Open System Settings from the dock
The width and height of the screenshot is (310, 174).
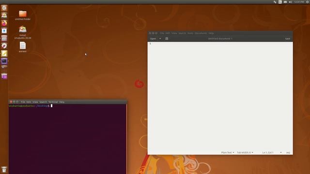(x=4, y=46)
